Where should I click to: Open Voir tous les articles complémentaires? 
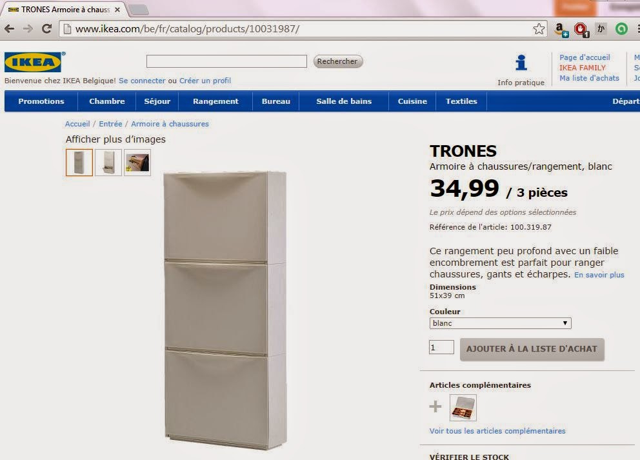click(497, 431)
